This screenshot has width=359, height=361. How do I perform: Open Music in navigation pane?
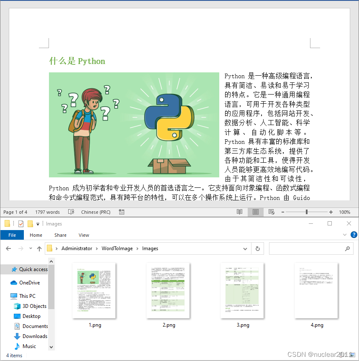tap(25, 346)
